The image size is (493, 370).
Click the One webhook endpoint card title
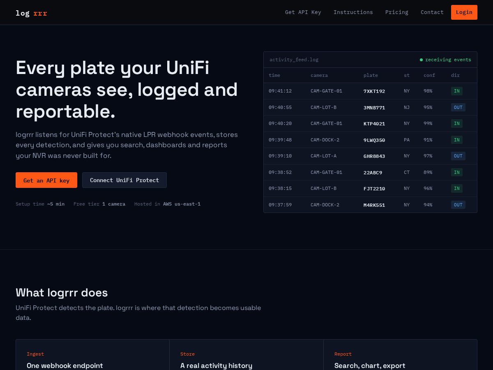[65, 365]
